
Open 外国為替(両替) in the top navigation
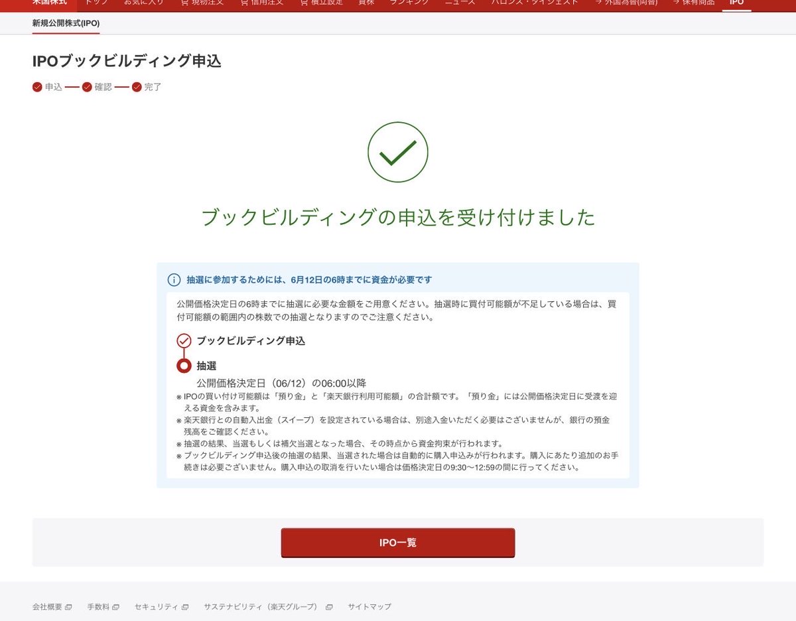626,3
